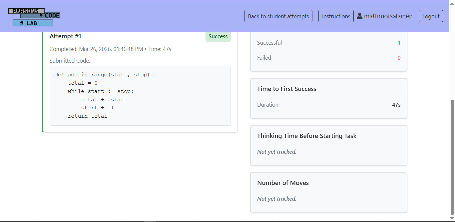Click the Thinking Time Before Starting Task card
The height and width of the screenshot is (222, 455).
coord(328,145)
